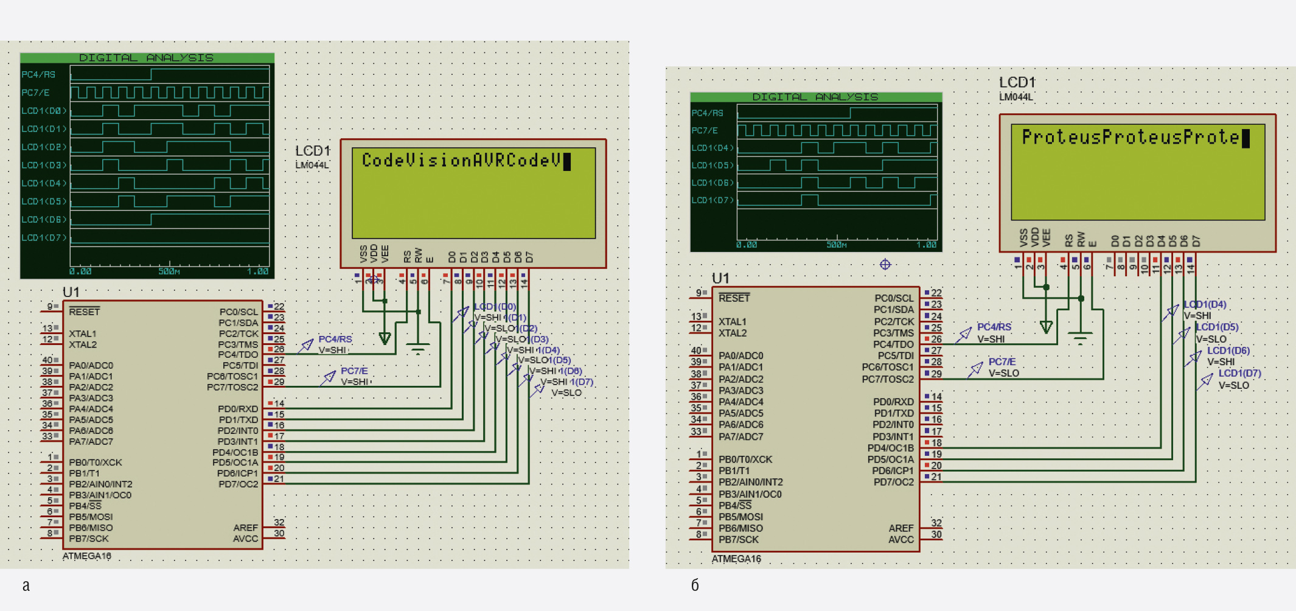The image size is (1296, 611).
Task: Select the U1 reference label in schematic a
Action: [71, 292]
